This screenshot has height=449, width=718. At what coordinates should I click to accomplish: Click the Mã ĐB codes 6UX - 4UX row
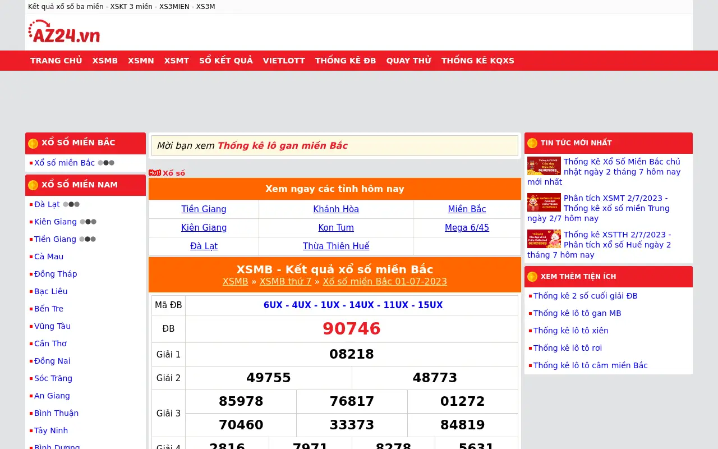click(353, 305)
